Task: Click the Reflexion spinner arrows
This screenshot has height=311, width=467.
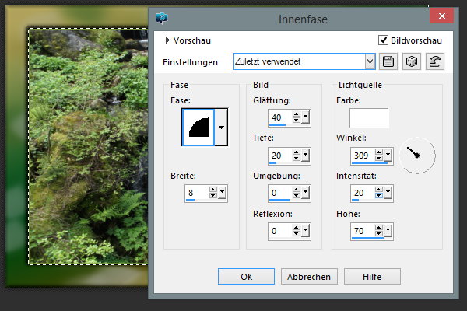Action: coord(296,230)
